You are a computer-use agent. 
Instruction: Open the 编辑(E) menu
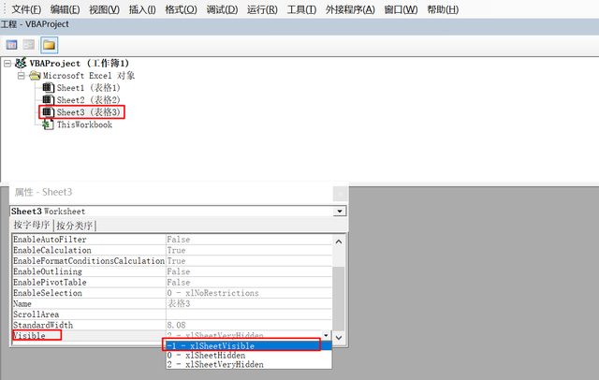coord(65,9)
